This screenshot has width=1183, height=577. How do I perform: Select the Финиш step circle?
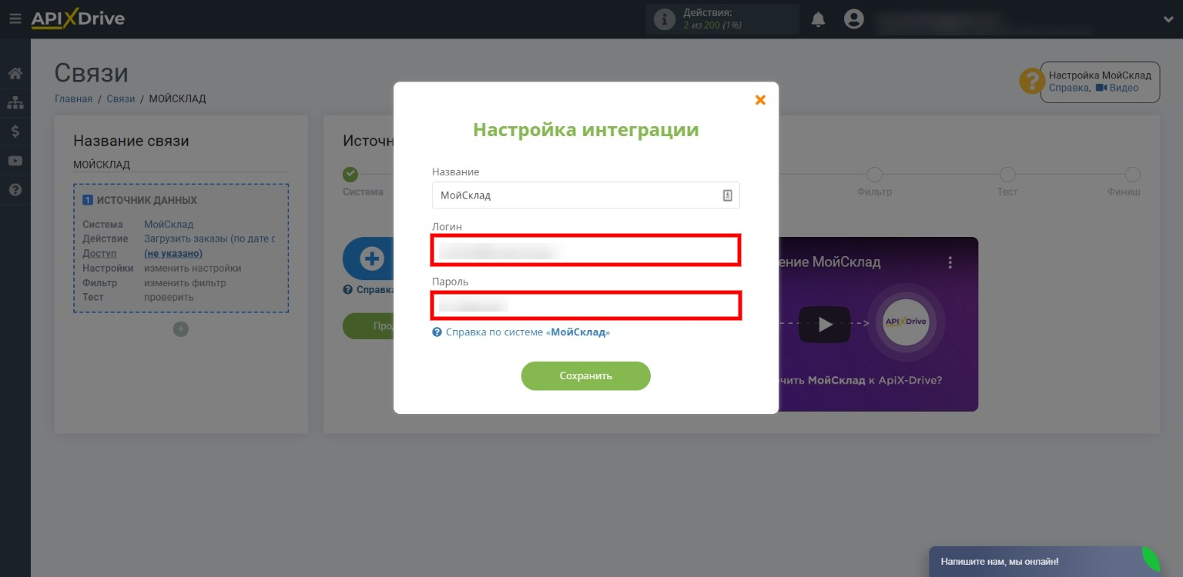[1132, 175]
